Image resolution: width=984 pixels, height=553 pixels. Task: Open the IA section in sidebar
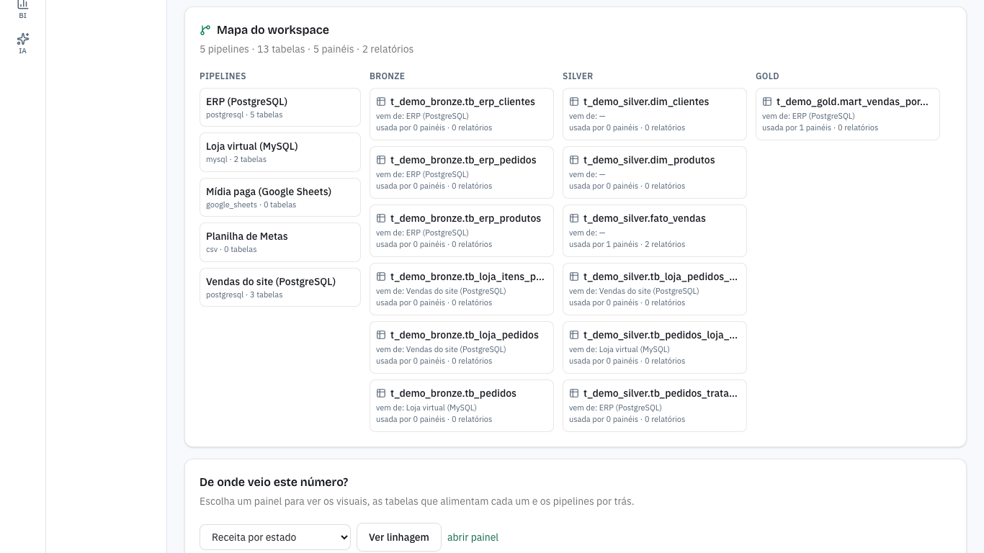pyautogui.click(x=22, y=43)
